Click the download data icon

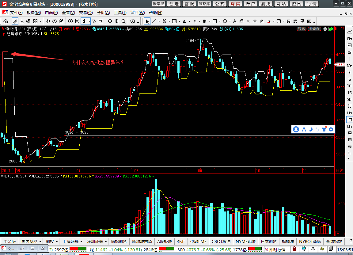22,21
